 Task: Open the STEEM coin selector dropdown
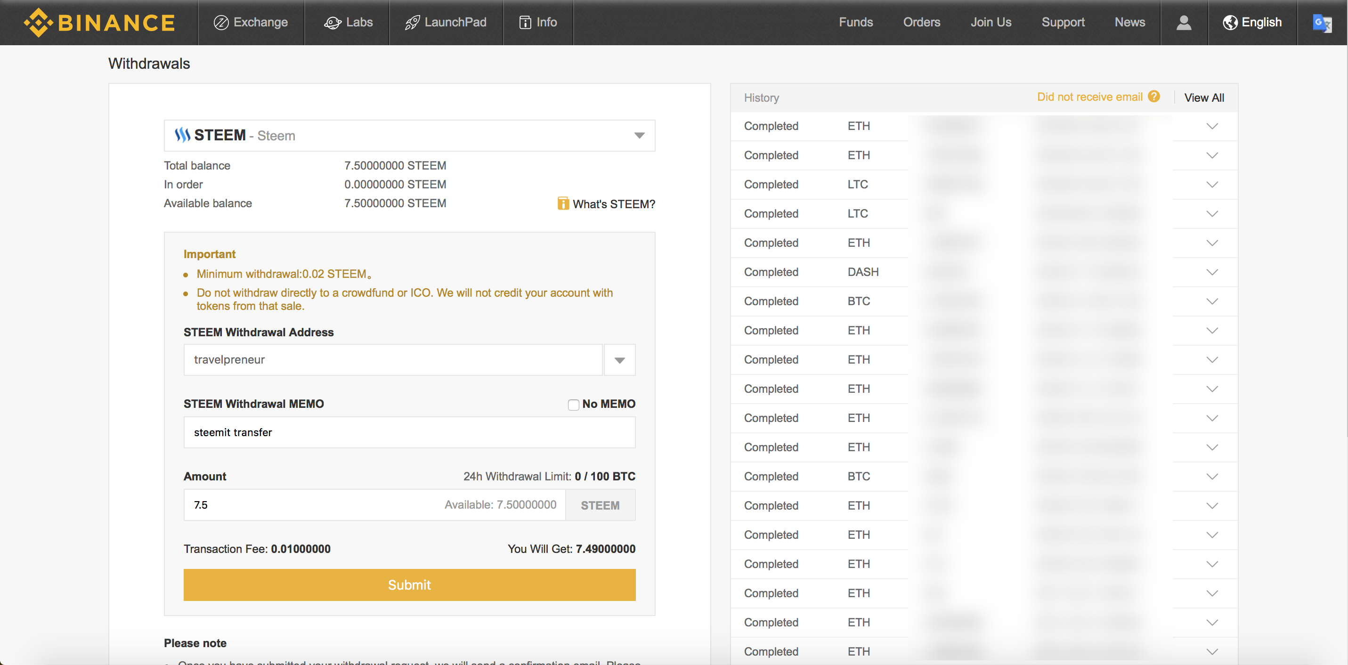click(639, 136)
